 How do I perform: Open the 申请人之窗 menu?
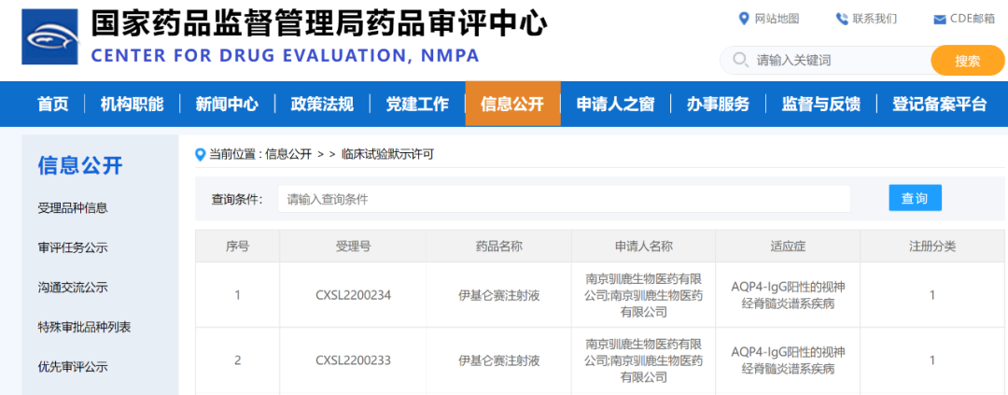615,104
